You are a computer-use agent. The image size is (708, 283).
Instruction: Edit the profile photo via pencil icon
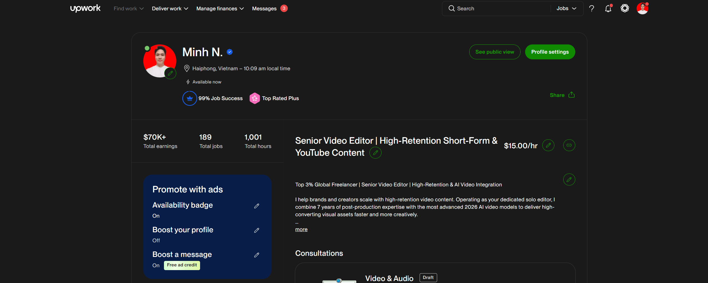[x=170, y=73]
